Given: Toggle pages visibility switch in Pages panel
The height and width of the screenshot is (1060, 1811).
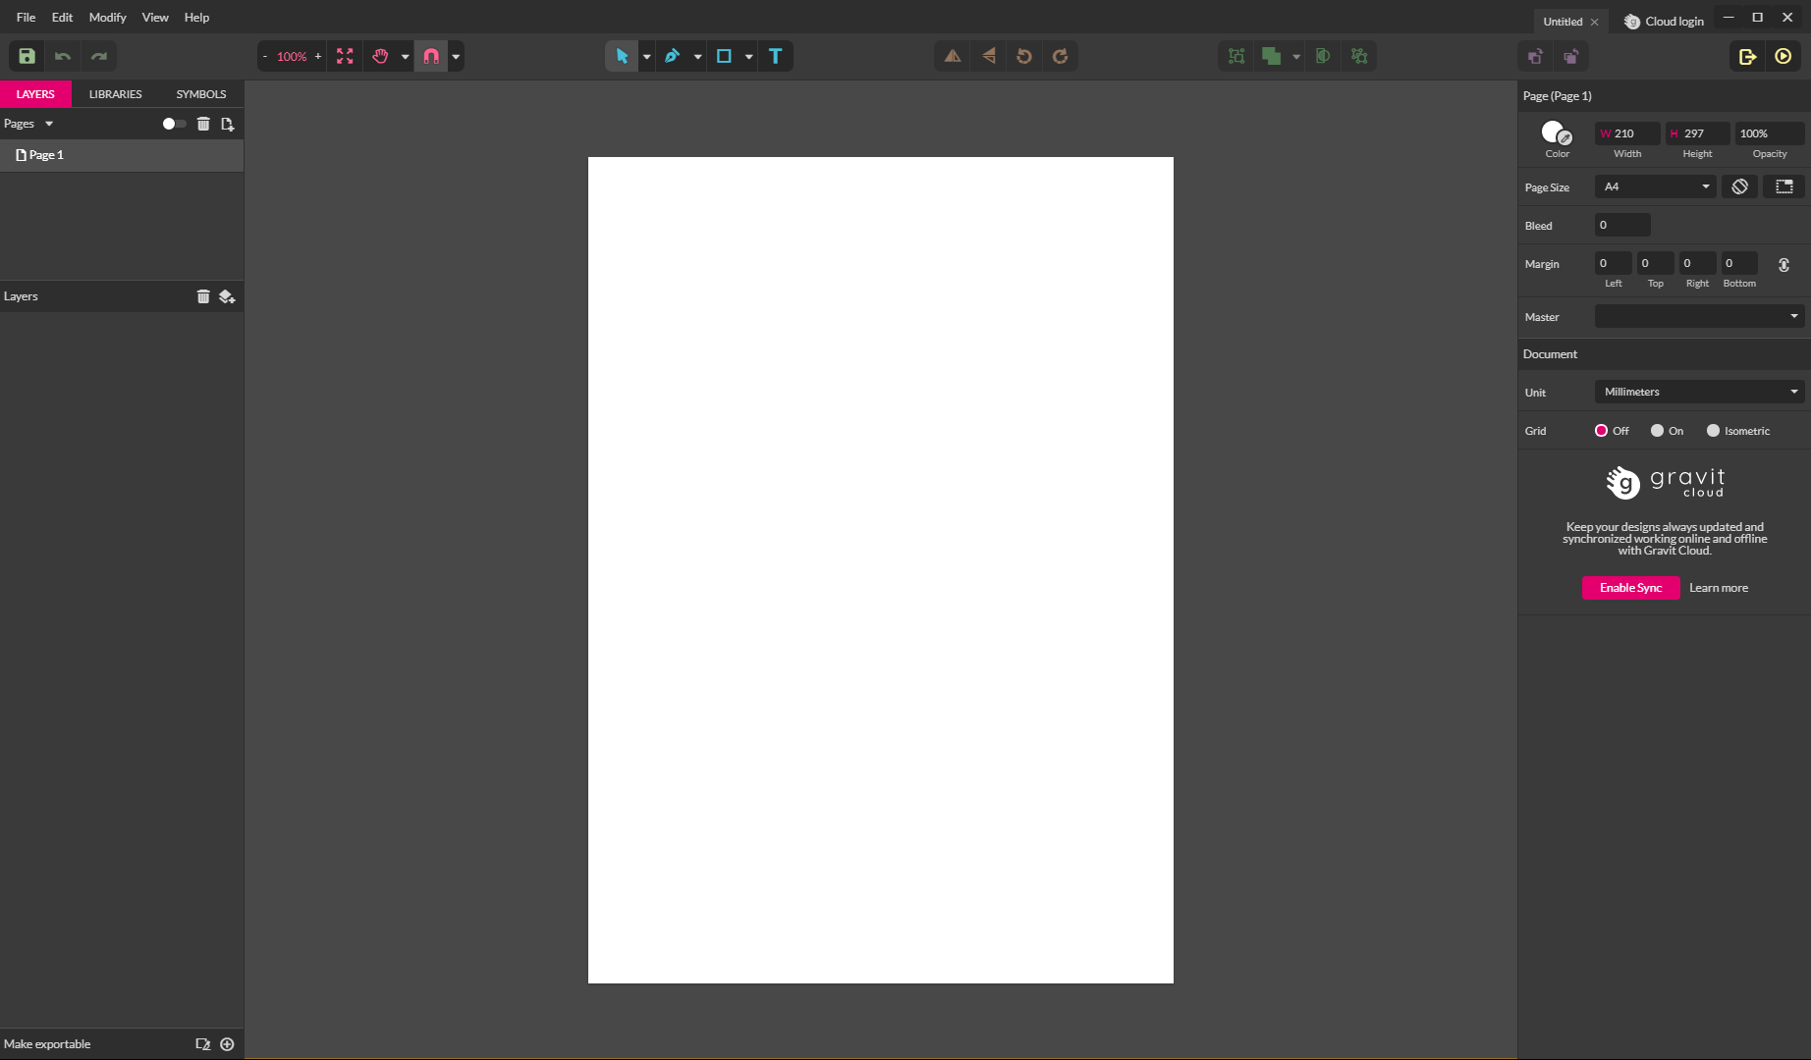Looking at the screenshot, I should [173, 124].
